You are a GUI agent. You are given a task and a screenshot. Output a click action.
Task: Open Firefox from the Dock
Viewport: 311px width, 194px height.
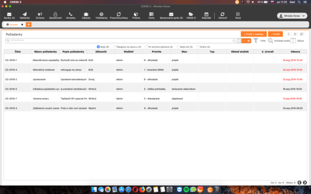click(x=142, y=190)
